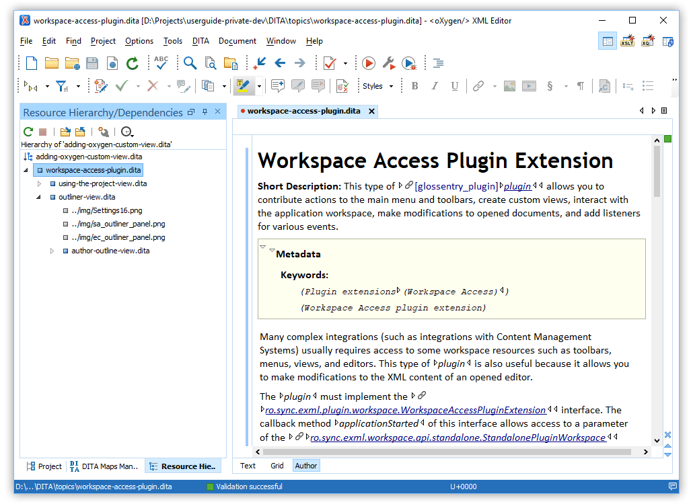The height and width of the screenshot is (504, 693).
Task: Expand author-outline-view.dita node
Action: click(52, 251)
